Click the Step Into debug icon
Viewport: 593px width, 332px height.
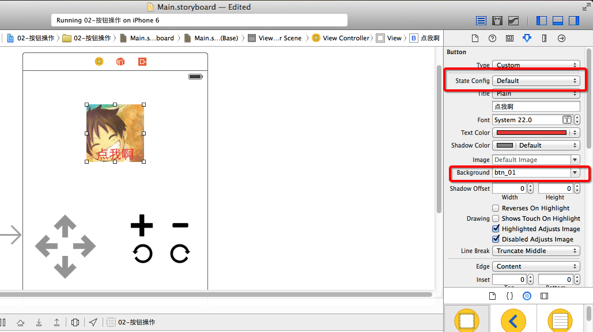[39, 322]
